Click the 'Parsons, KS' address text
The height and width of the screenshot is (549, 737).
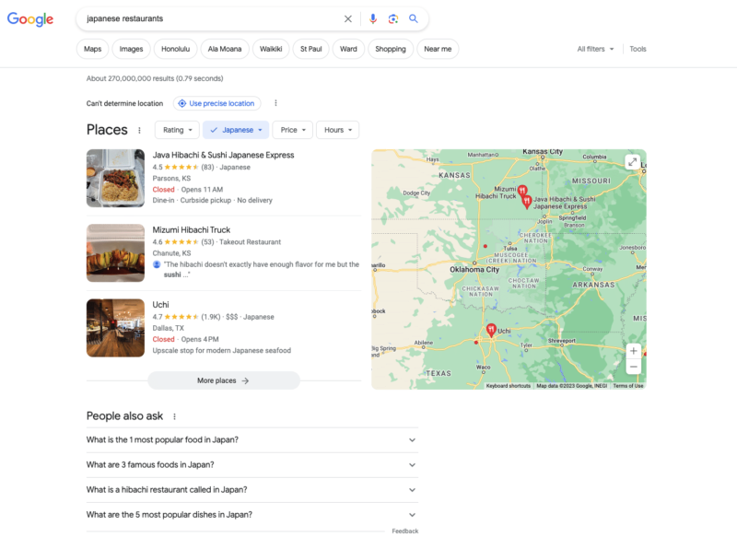tap(171, 179)
